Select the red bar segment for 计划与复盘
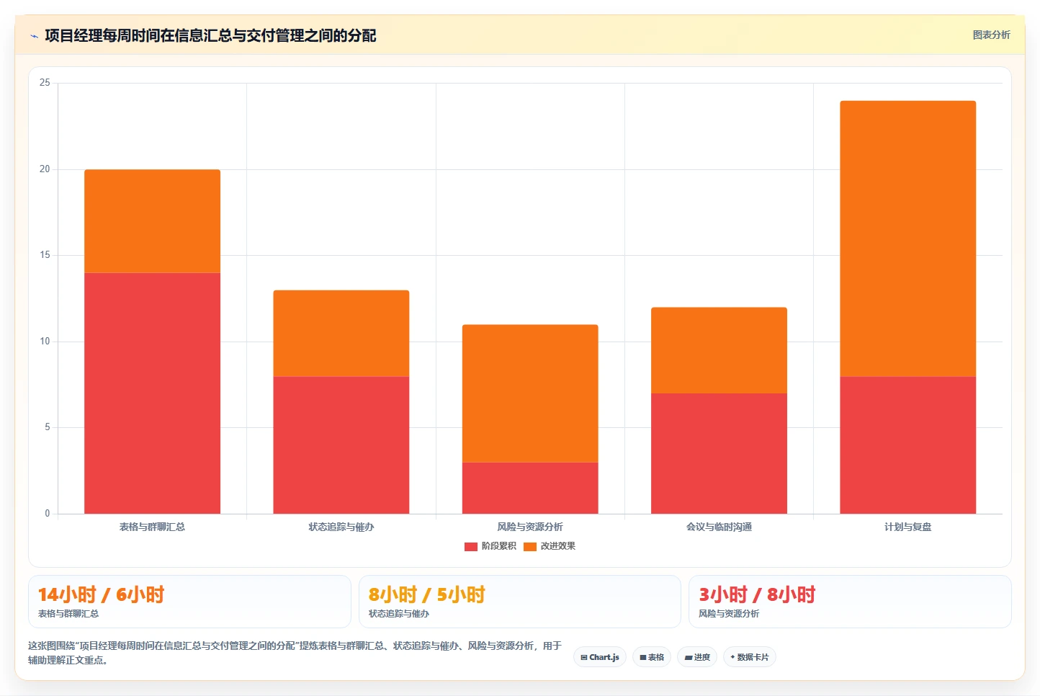Viewport: 1040px width, 696px height. 908,445
